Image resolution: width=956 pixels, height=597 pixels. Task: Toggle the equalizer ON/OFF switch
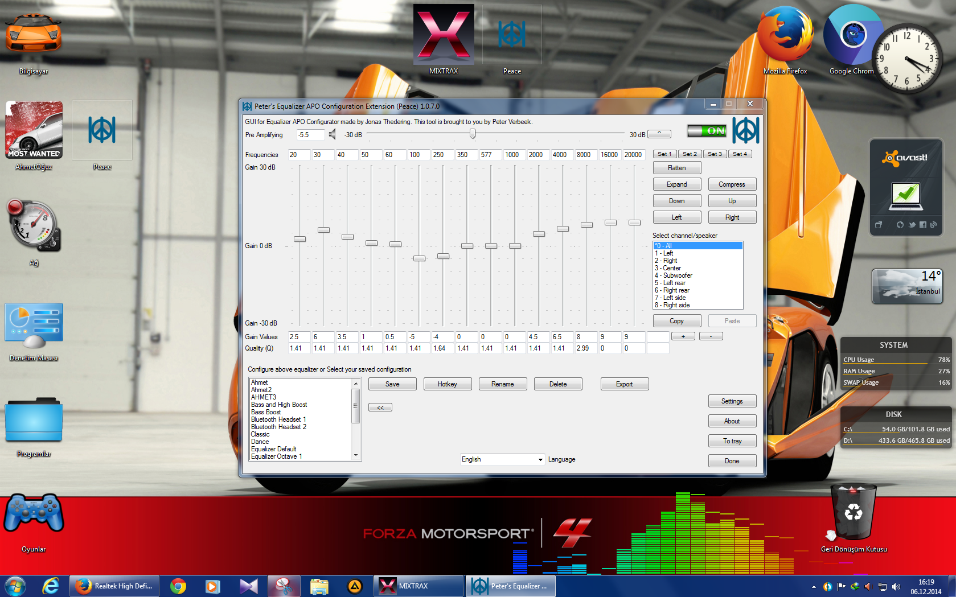707,131
